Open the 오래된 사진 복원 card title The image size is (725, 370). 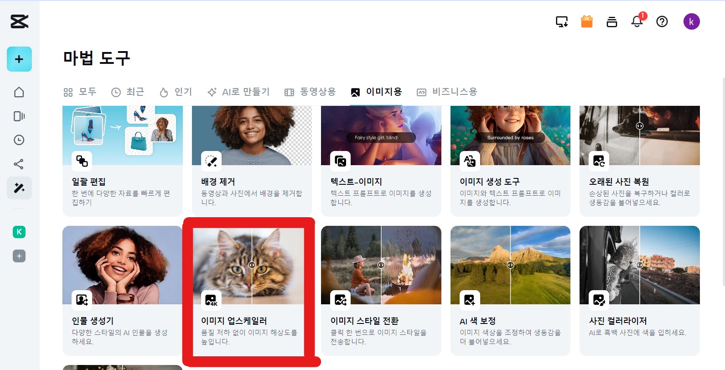click(x=619, y=182)
